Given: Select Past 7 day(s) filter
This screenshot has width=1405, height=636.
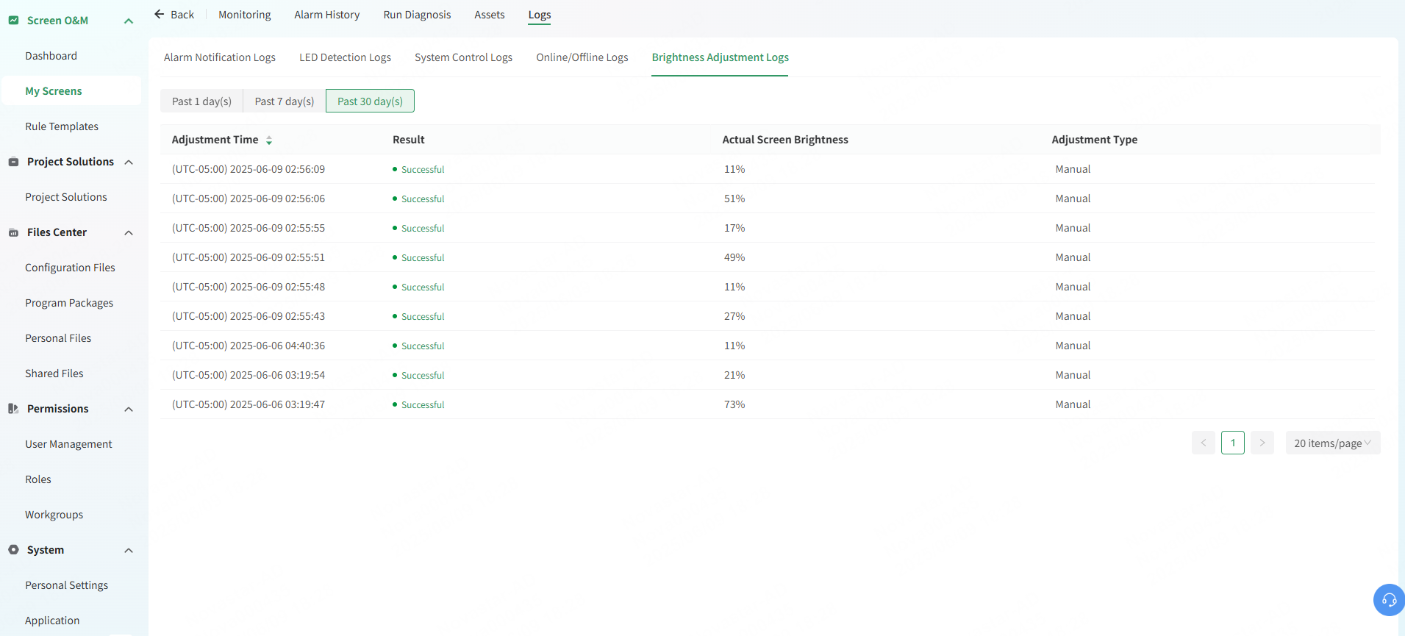Looking at the screenshot, I should [x=285, y=101].
